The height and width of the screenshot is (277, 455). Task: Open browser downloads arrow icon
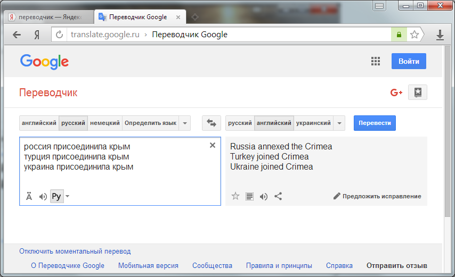point(440,35)
